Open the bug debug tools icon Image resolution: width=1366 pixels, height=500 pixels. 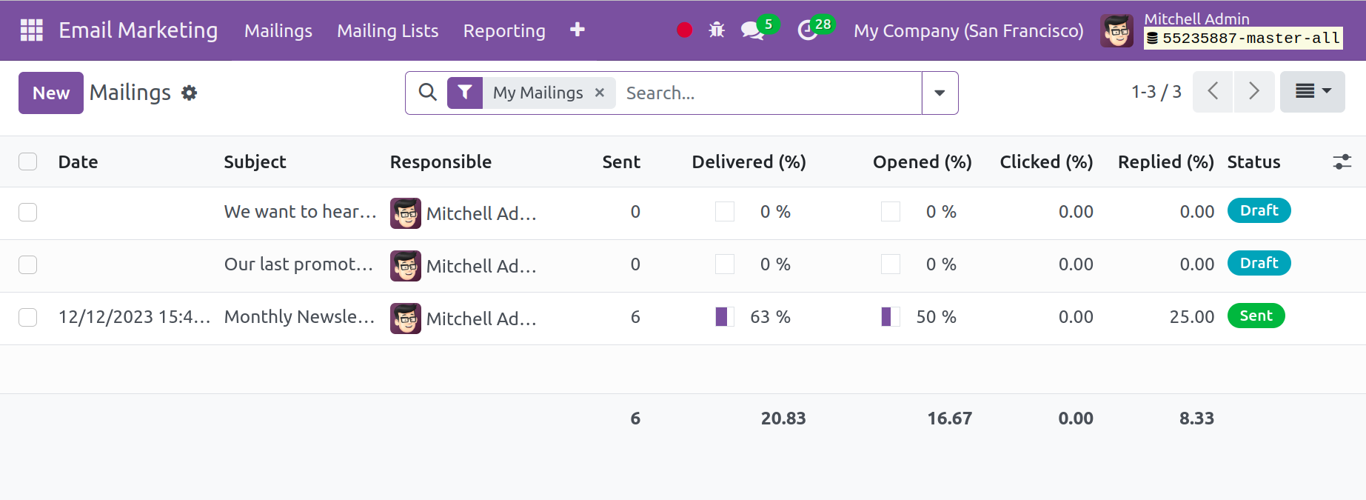point(716,30)
